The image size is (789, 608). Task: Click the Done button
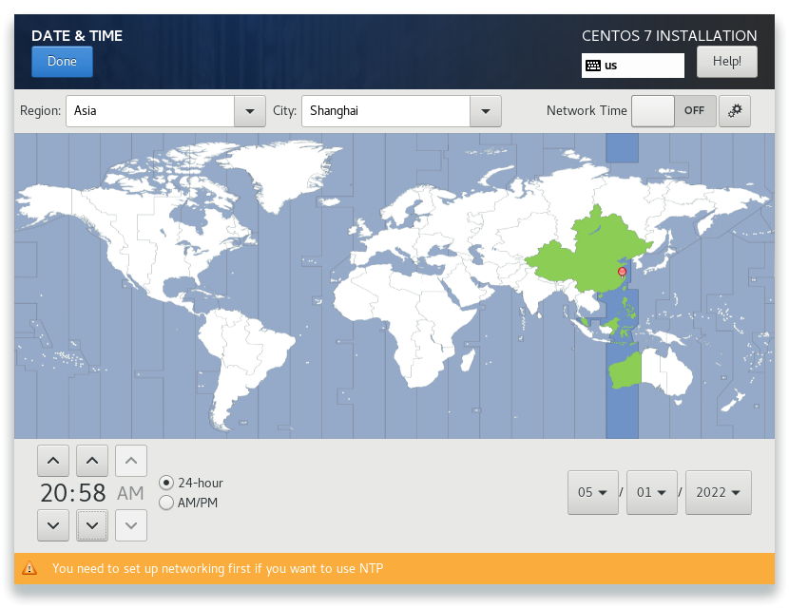(x=62, y=62)
